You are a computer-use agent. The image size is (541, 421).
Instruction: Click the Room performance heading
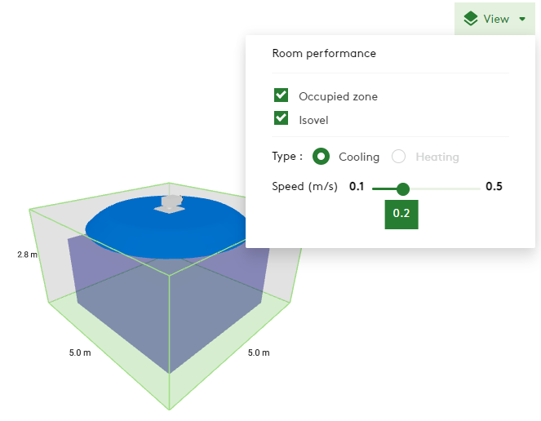[324, 53]
